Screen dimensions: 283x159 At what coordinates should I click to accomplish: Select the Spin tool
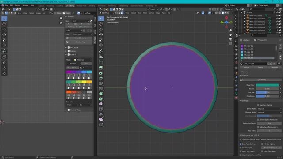101,99
